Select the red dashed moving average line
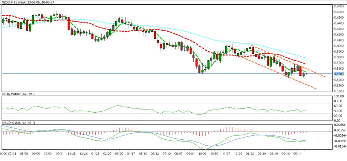 click(178, 39)
